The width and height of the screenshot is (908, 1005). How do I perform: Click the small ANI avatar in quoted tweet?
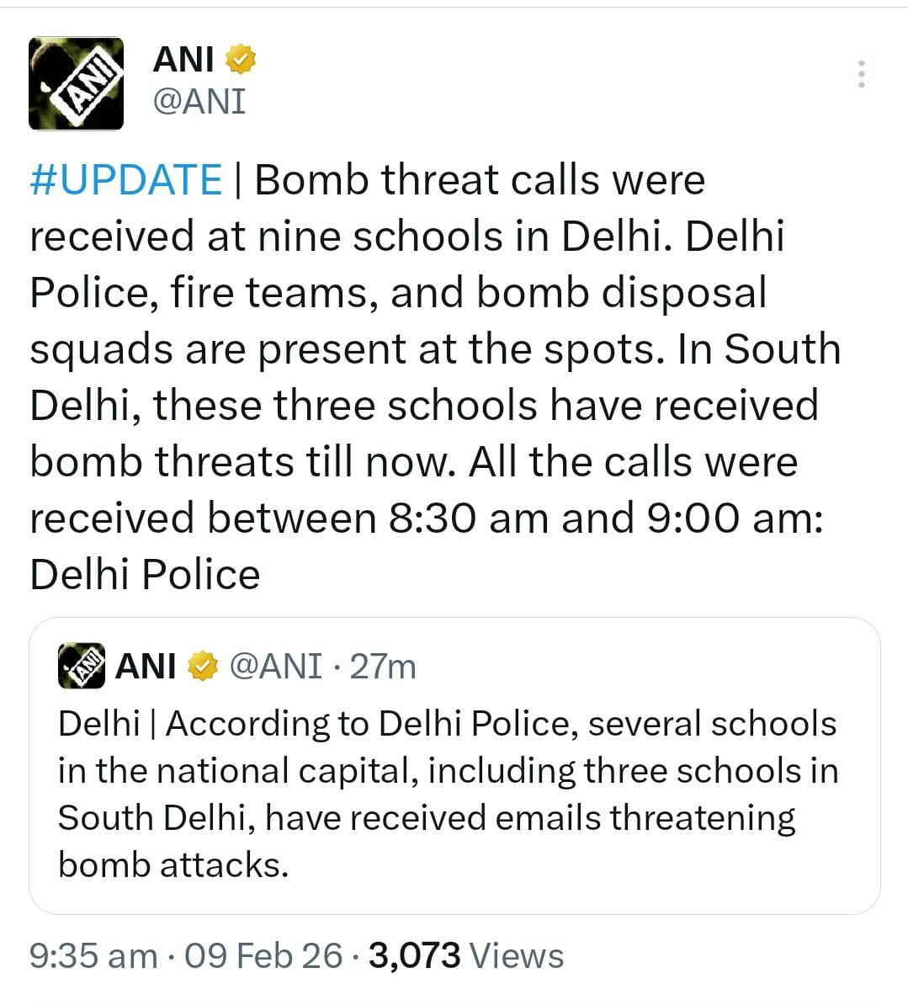coord(82,666)
